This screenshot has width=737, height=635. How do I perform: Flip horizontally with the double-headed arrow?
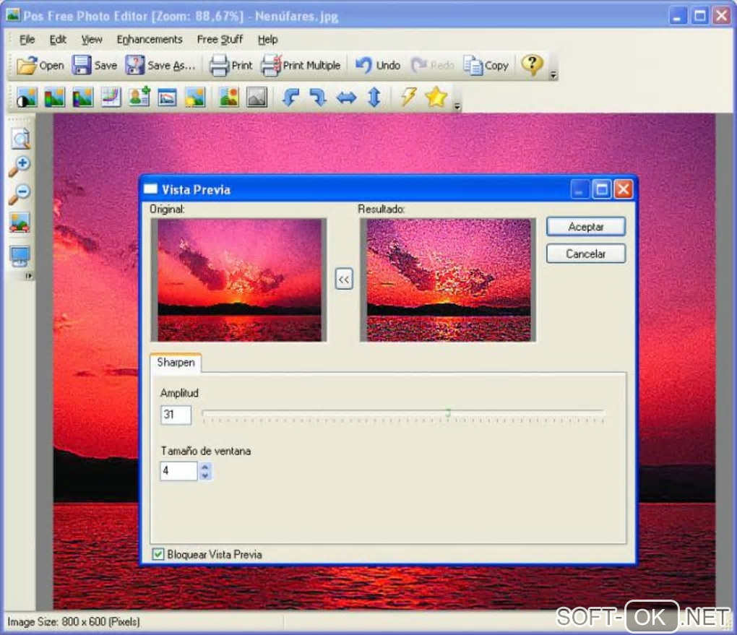pos(346,98)
